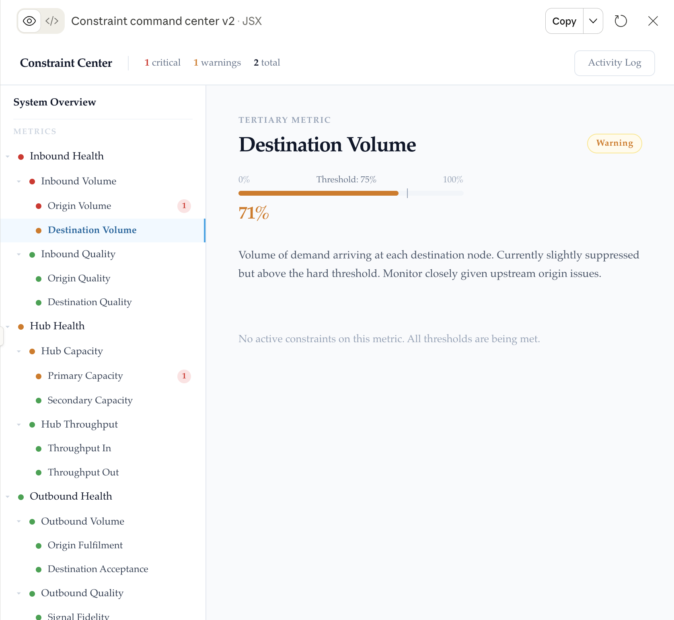Viewport: 674px width, 620px height.
Task: Click the refresh reload icon
Action: coord(621,21)
